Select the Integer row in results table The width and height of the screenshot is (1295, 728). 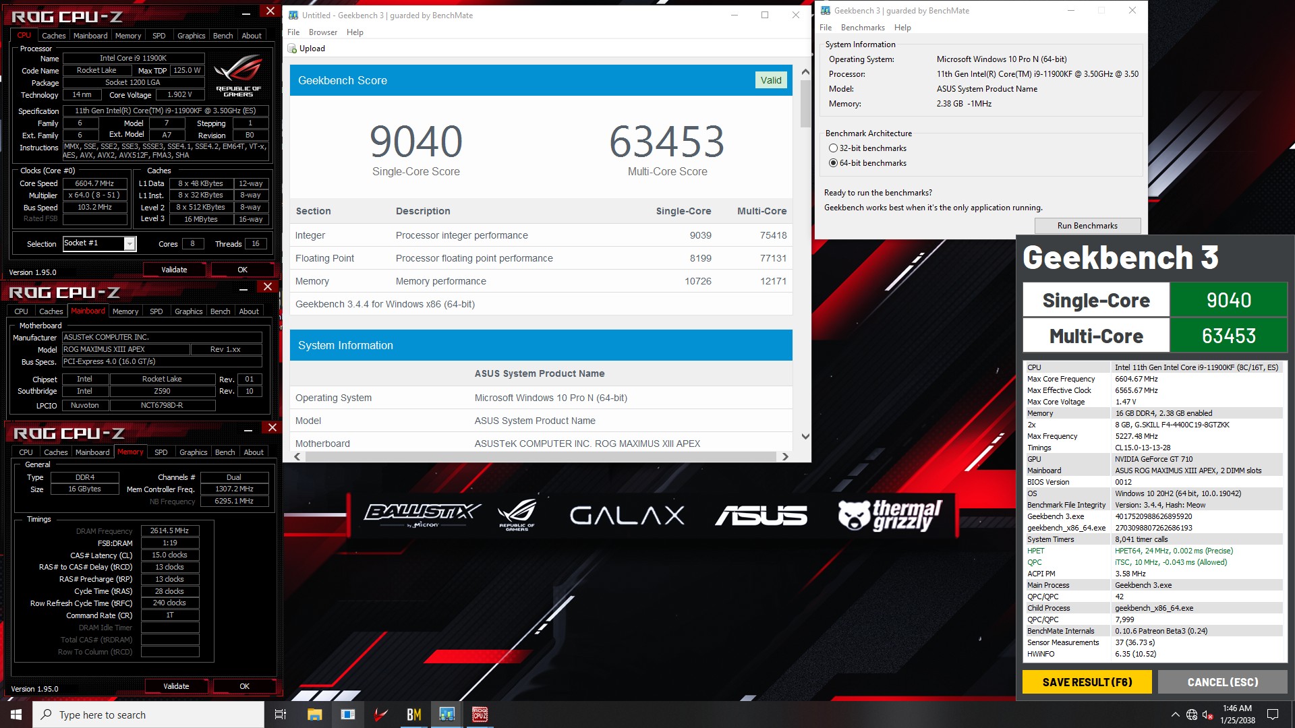[x=541, y=235]
